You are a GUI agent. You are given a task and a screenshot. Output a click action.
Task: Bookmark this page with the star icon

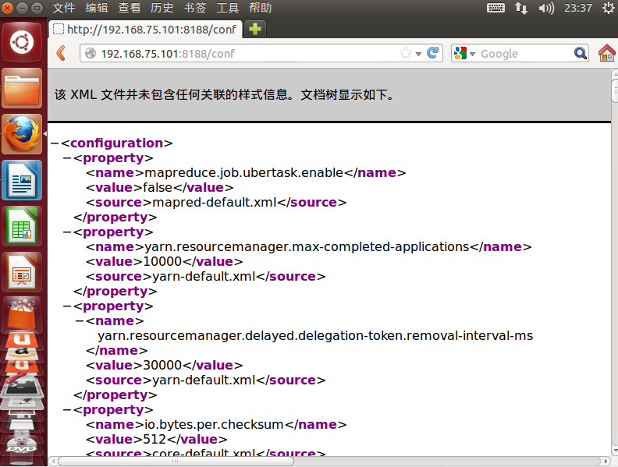click(405, 53)
